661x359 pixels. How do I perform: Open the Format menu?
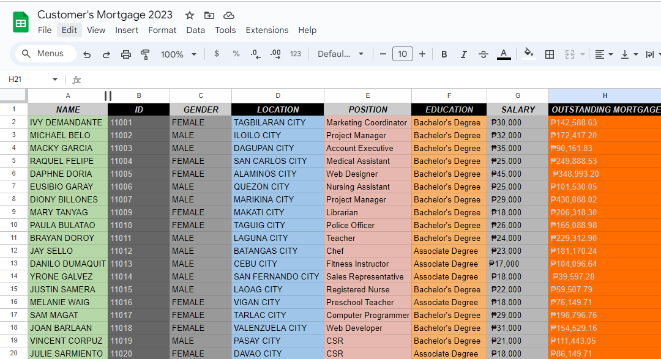[162, 31]
